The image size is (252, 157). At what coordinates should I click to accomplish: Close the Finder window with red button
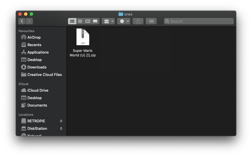tap(20, 14)
